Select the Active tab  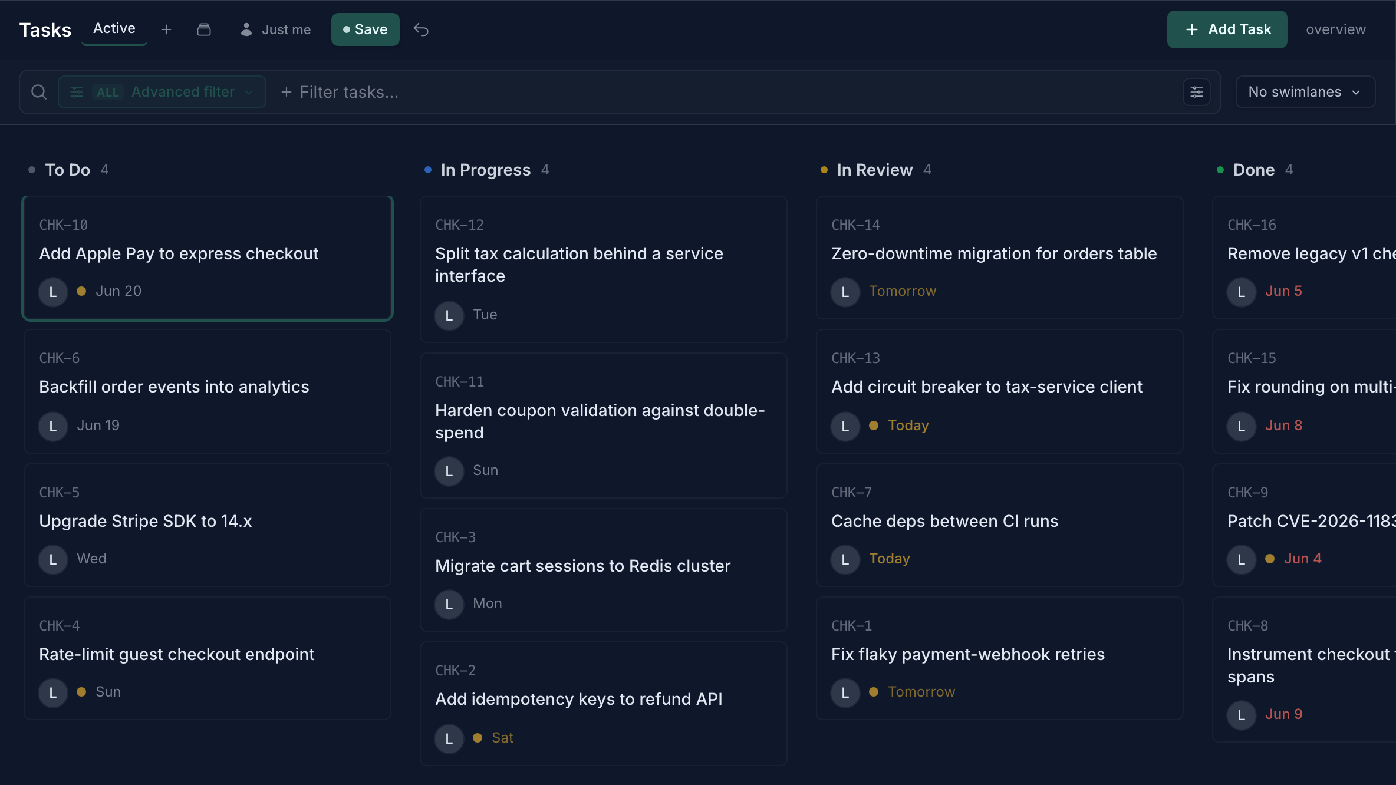pos(114,28)
